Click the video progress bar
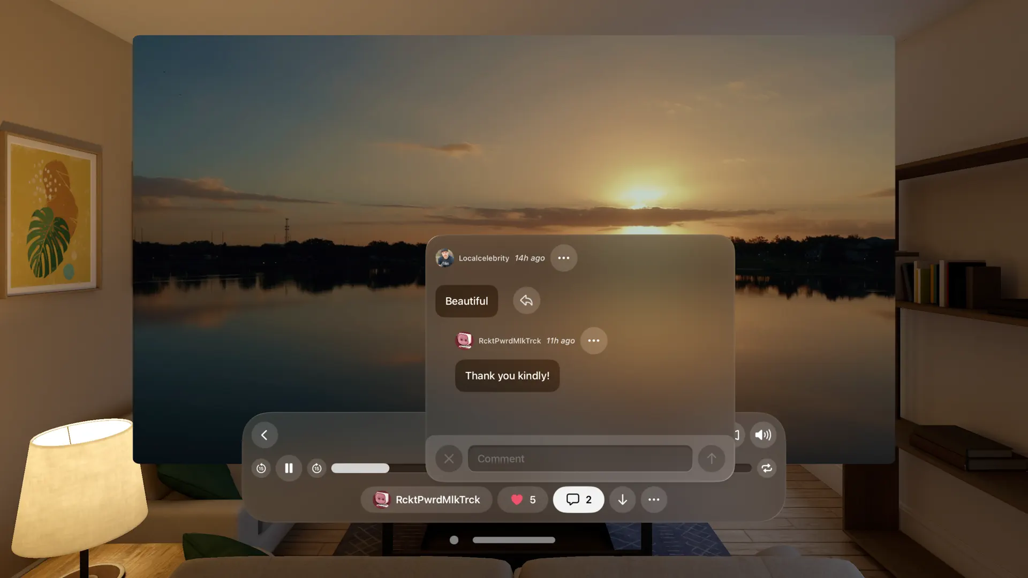 coord(375,468)
